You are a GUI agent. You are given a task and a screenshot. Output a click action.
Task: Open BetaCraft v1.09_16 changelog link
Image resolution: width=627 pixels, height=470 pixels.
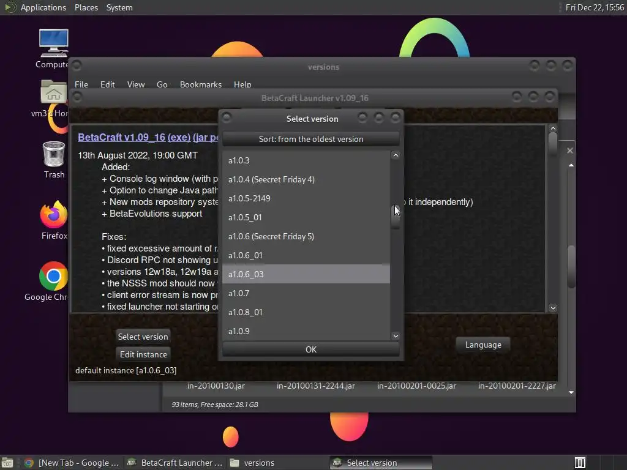pyautogui.click(x=122, y=137)
